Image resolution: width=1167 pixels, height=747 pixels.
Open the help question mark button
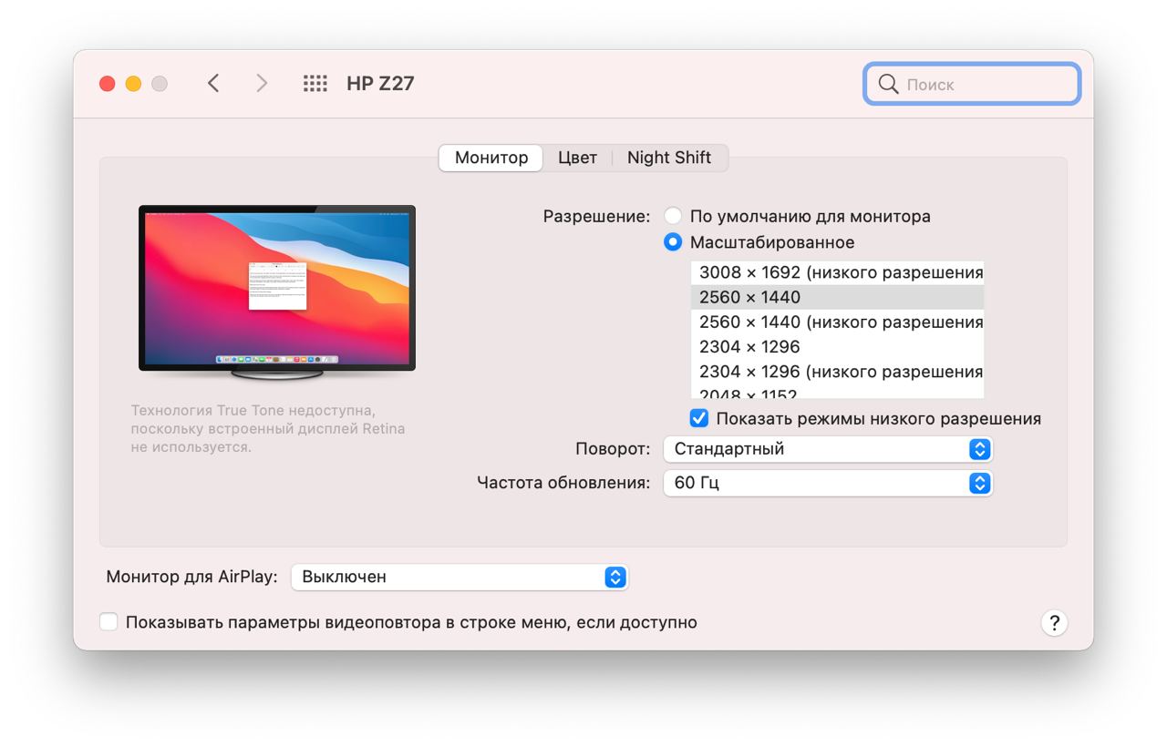[1054, 623]
